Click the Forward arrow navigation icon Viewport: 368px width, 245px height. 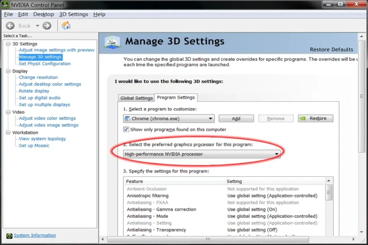pyautogui.click(x=47, y=26)
